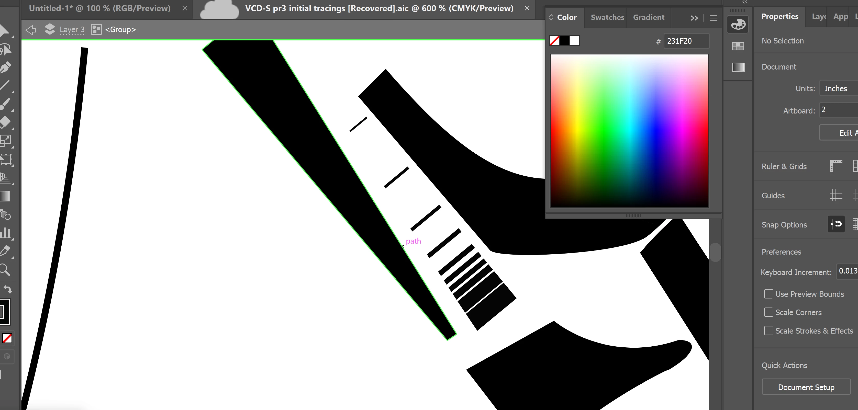Enable Use Preview Bounds checkbox
This screenshot has height=410, width=858.
pyautogui.click(x=768, y=294)
